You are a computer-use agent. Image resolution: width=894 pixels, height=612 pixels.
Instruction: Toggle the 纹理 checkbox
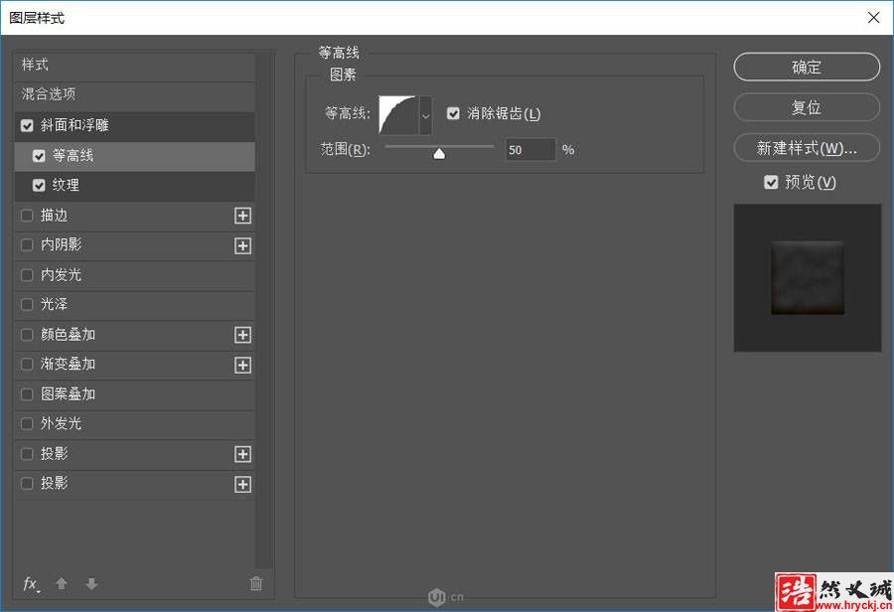point(39,186)
